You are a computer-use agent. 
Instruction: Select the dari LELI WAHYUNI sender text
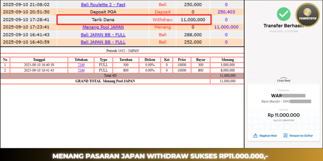(x=283, y=120)
